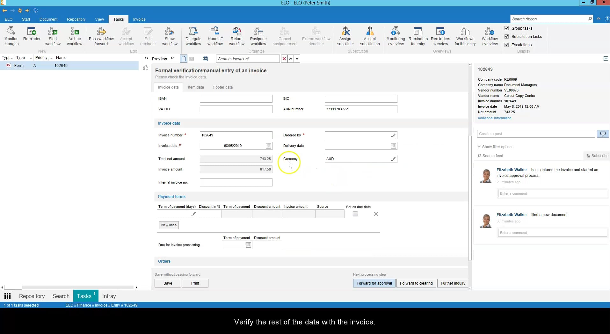
Task: Open the Monitoring overview
Action: [x=396, y=35]
